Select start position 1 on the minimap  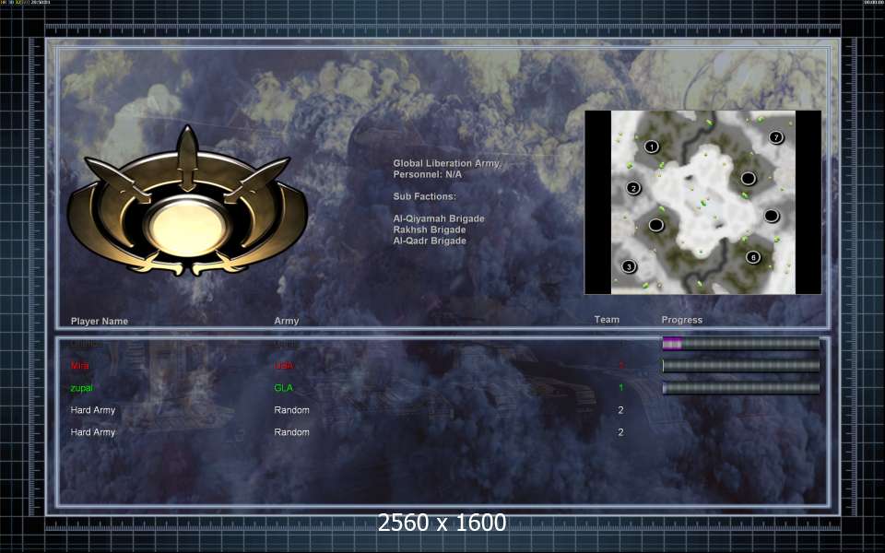pos(652,147)
